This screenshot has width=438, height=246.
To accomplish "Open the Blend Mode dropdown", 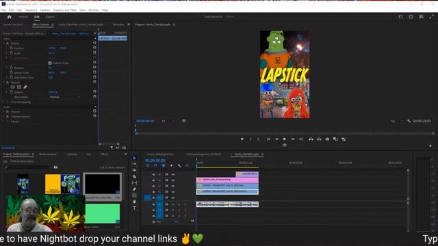I will (x=65, y=97).
